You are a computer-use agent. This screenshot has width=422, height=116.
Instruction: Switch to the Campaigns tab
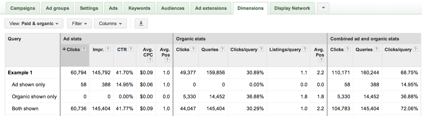pos(22,8)
